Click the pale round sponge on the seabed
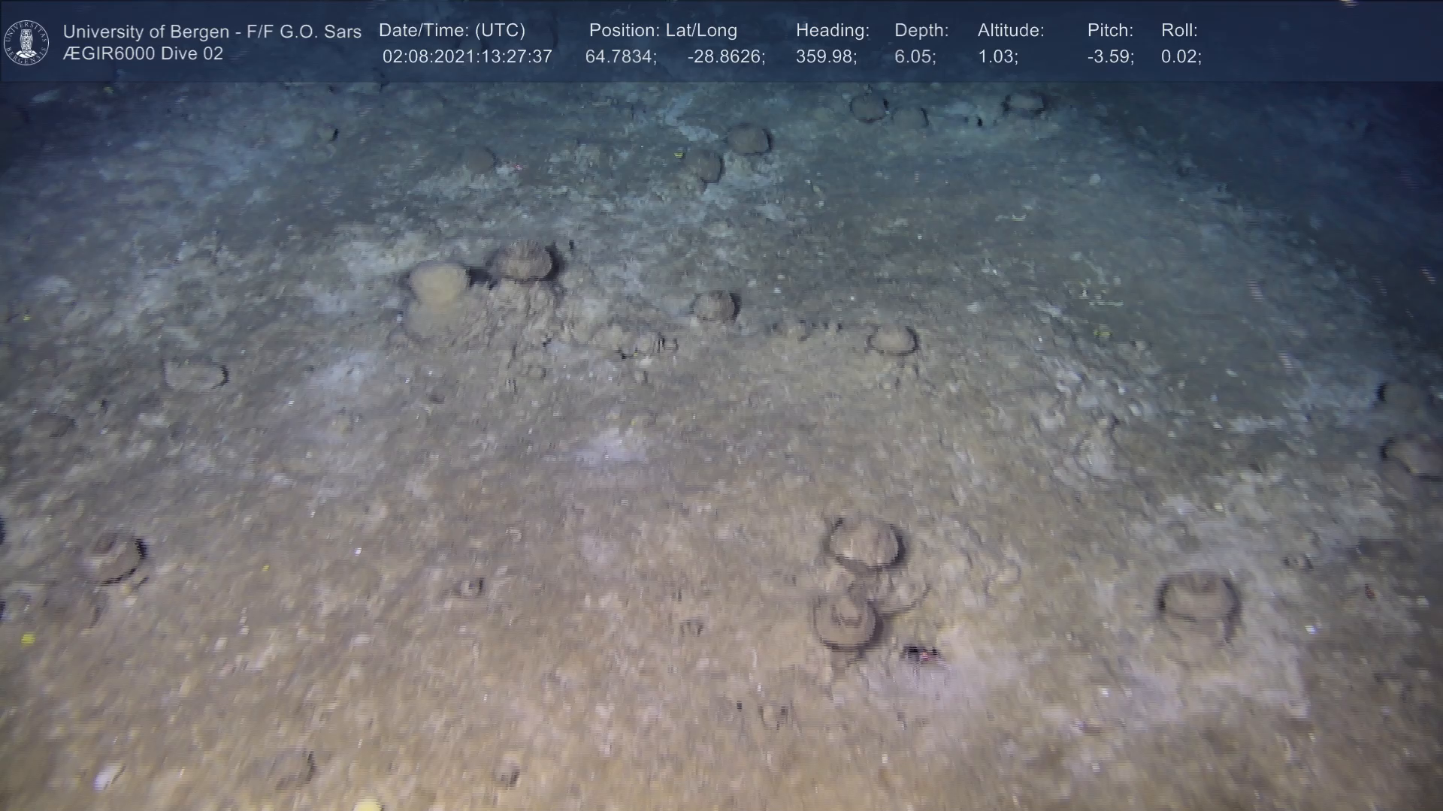 click(438, 283)
